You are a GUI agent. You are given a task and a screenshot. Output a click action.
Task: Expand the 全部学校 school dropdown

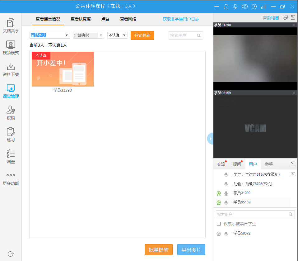(50, 35)
